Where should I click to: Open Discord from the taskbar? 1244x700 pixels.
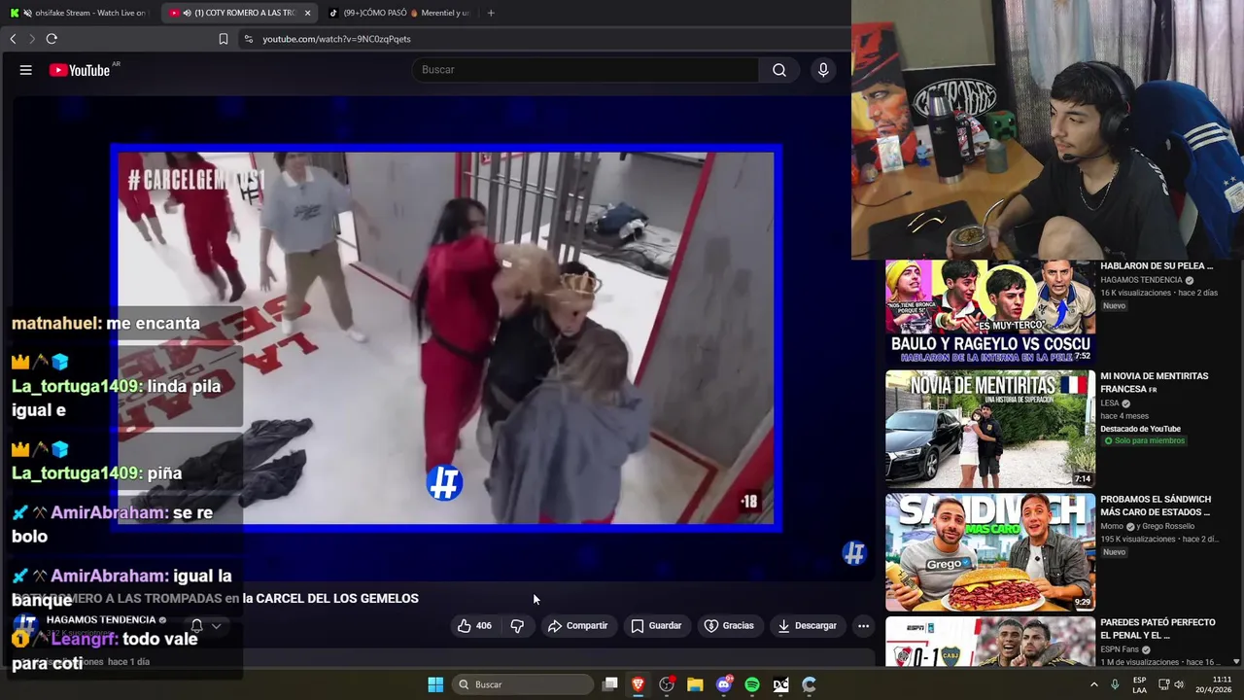click(724, 684)
